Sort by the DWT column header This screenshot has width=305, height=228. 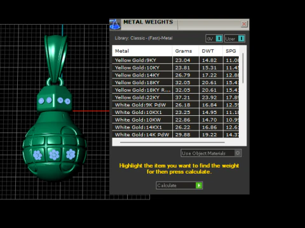[x=211, y=51]
